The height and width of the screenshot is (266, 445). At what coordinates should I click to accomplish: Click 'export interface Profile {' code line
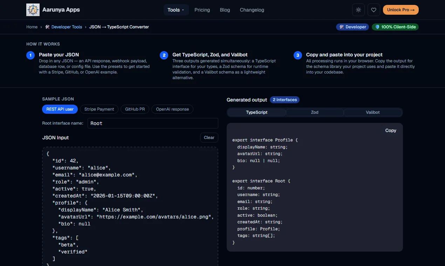(265, 140)
